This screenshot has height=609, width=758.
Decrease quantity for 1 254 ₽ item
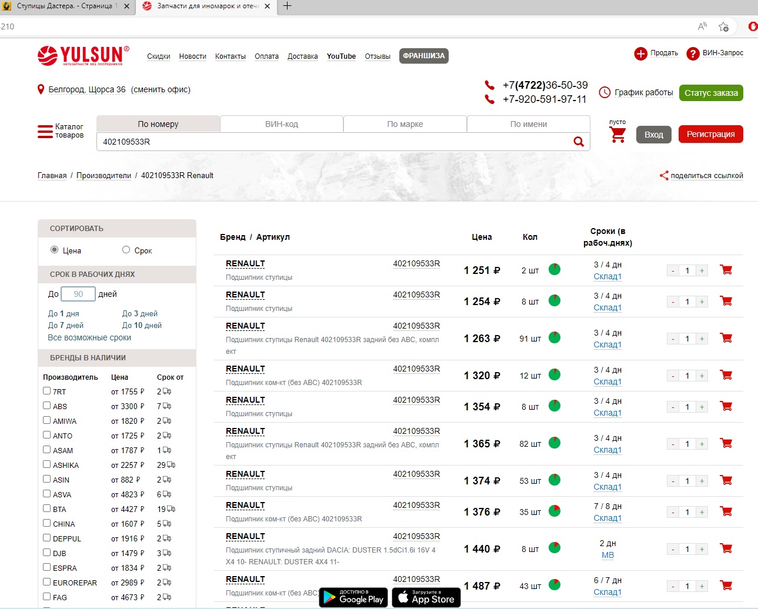point(673,302)
